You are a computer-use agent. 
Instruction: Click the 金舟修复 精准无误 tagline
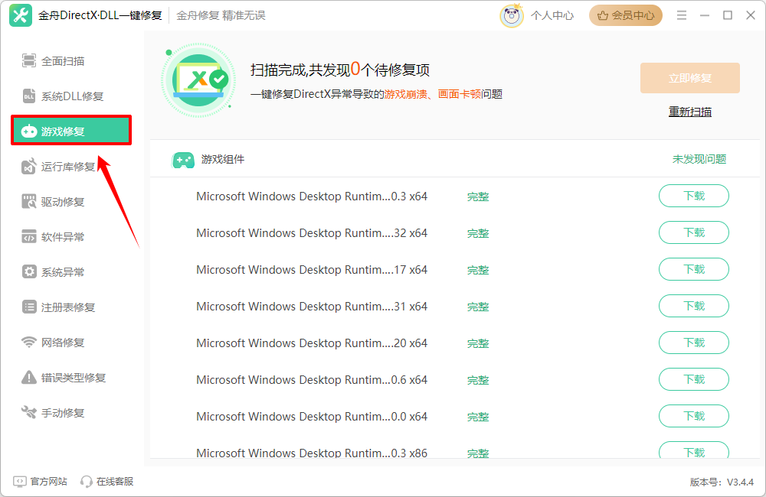(x=221, y=15)
